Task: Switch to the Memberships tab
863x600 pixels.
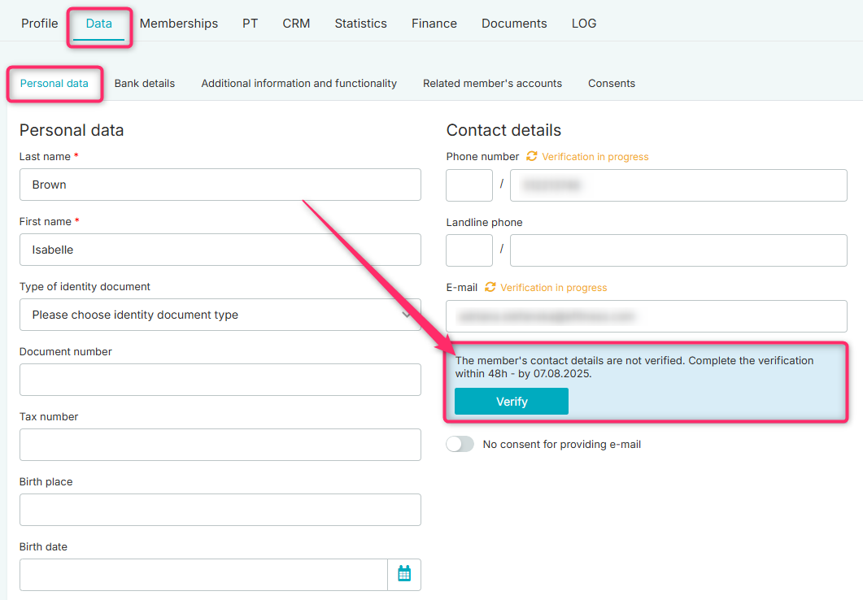Action: point(179,24)
